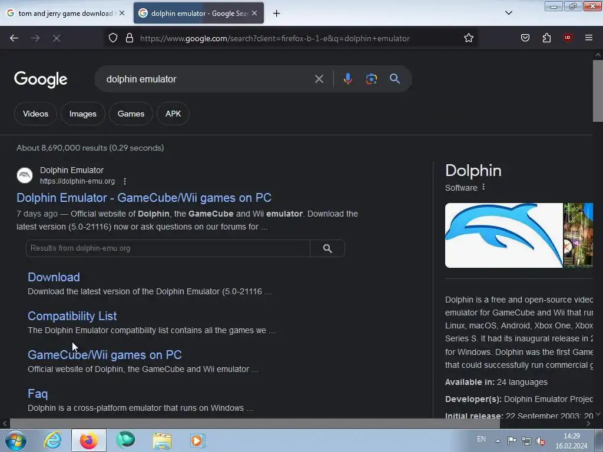Open more options beside Software in Dolphin panel
Screen dimensions: 603x452
[483, 187]
